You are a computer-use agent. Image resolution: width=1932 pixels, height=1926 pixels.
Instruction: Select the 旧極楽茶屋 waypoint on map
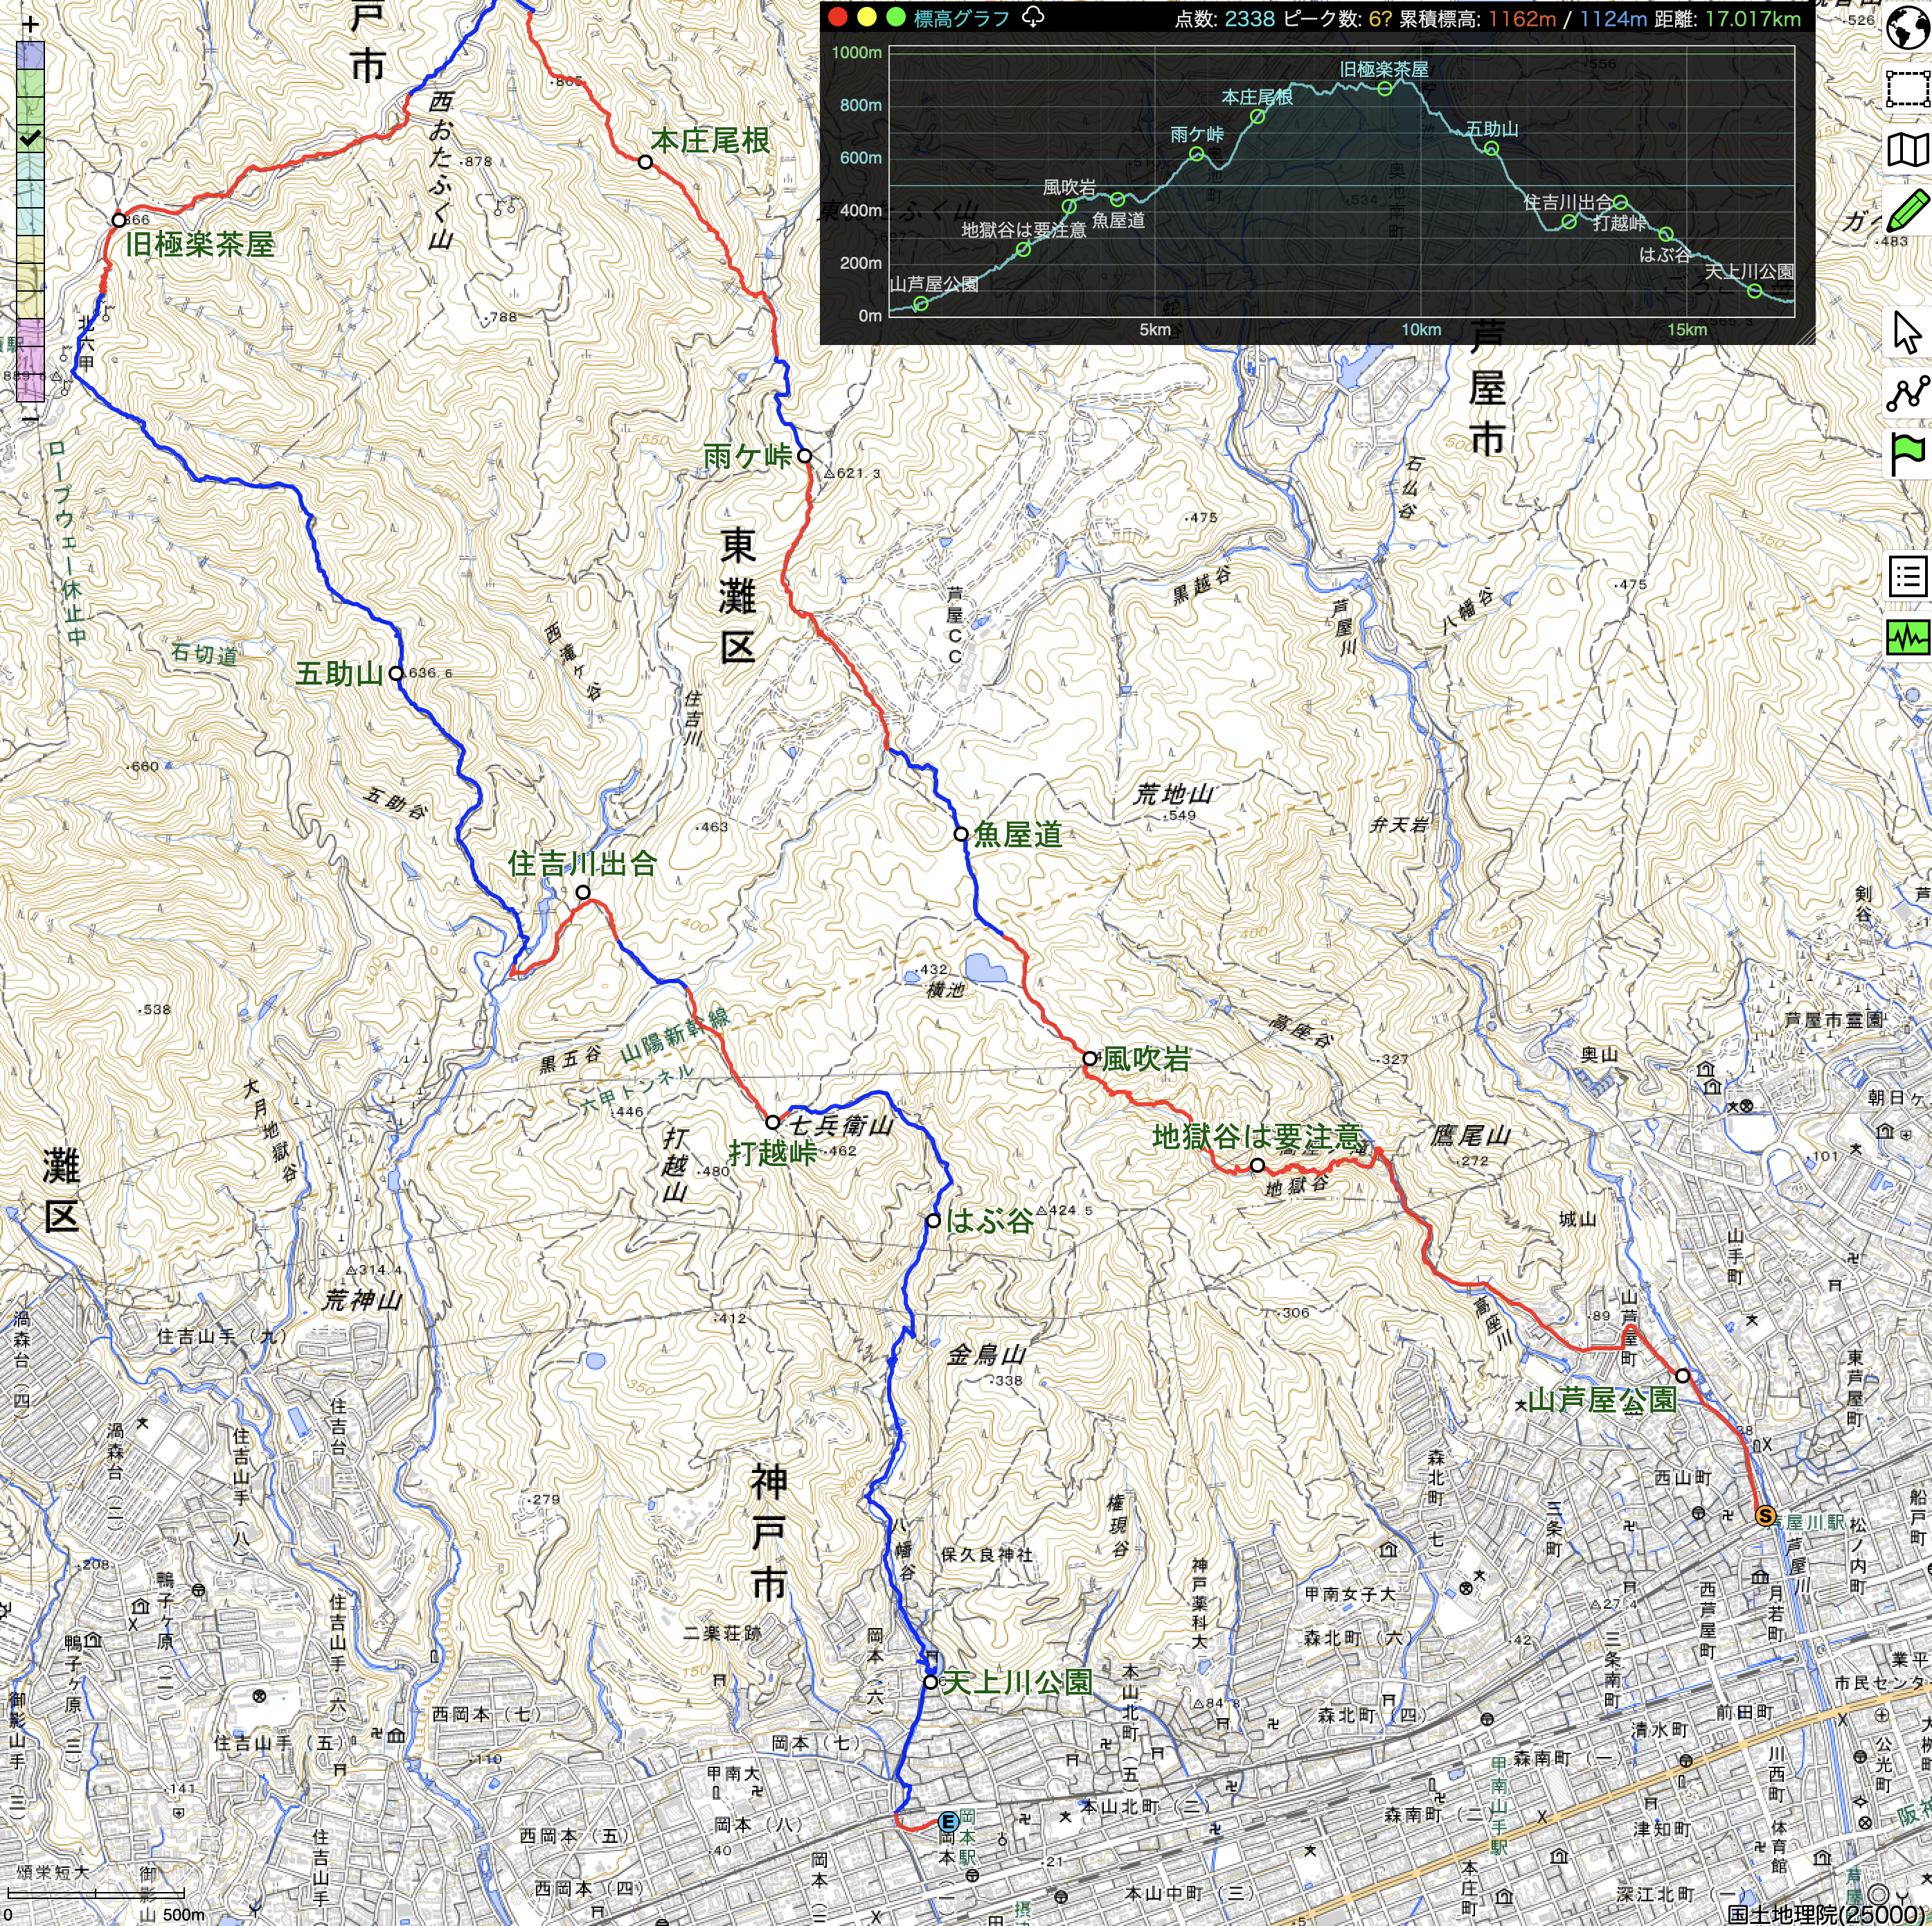(x=118, y=220)
